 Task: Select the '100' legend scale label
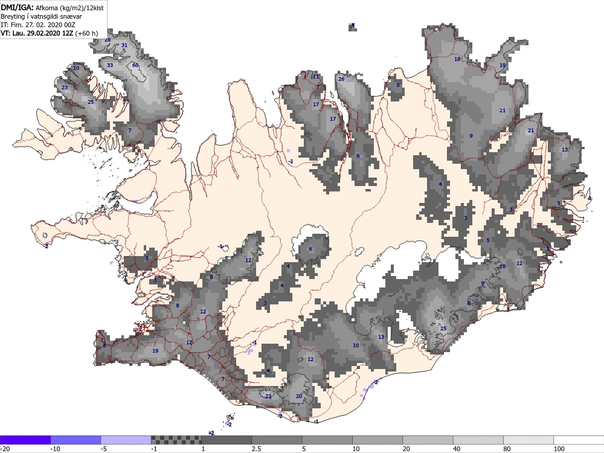pos(559,449)
